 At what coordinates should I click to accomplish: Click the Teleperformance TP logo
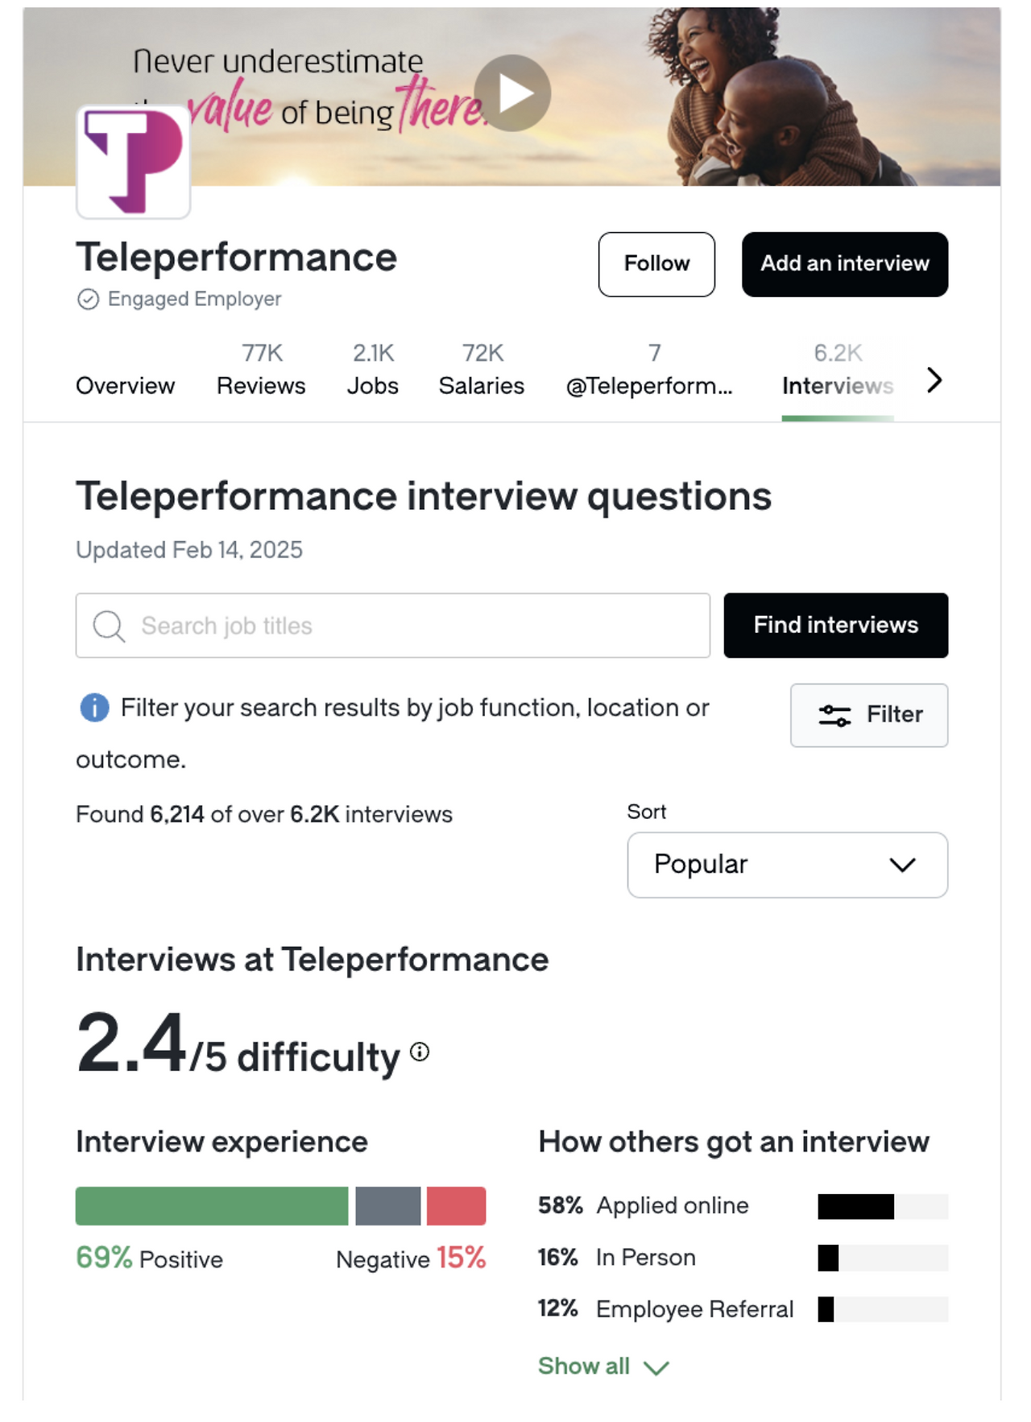click(x=134, y=162)
